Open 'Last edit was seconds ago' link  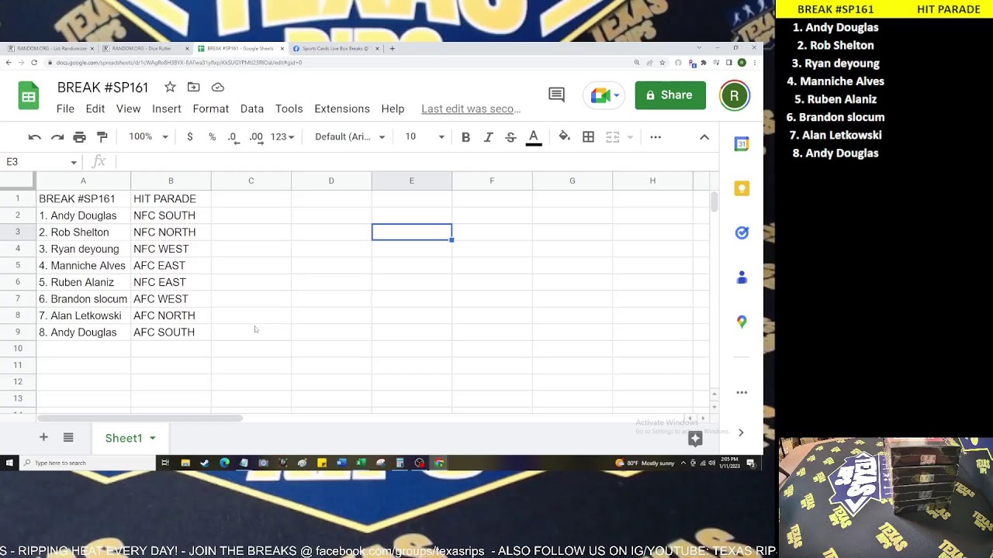coord(471,108)
